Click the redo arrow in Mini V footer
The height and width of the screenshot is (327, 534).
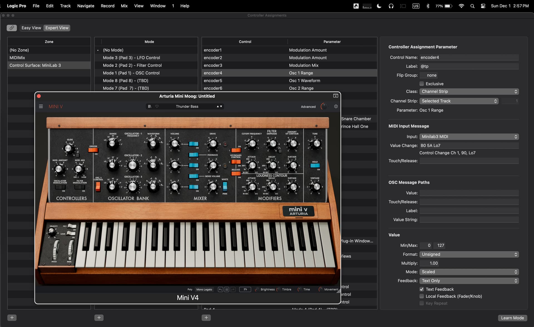coord(233,289)
